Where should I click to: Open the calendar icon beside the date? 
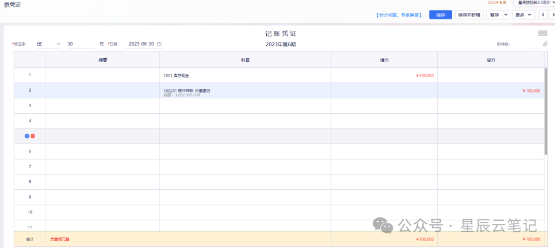pos(159,44)
